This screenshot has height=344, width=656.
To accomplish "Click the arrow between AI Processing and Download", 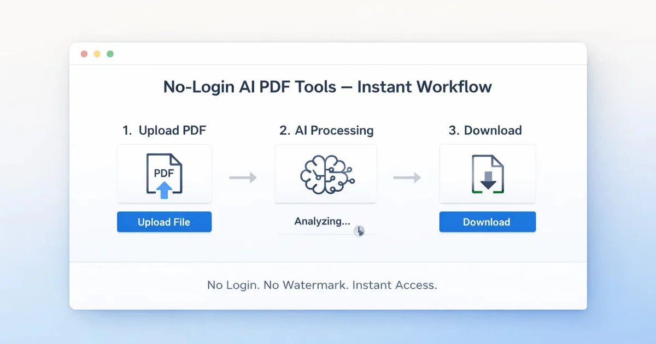I will point(406,177).
